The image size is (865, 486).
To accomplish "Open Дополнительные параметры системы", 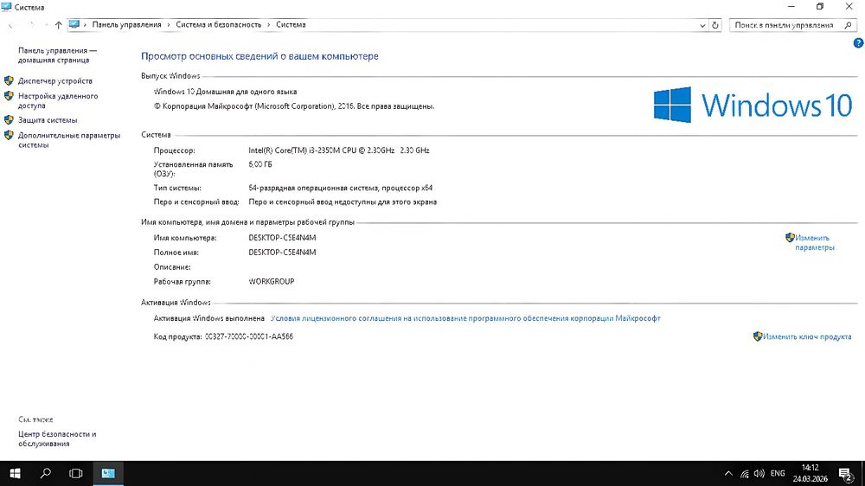I will click(x=69, y=140).
